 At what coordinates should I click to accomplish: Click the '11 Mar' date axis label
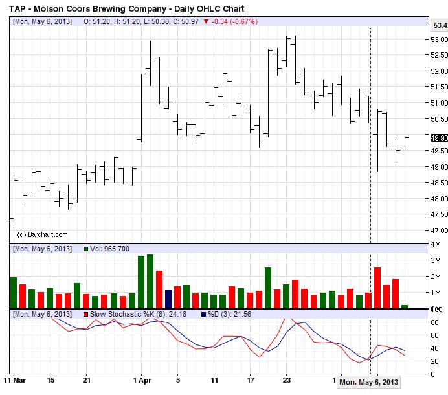pos(15,380)
